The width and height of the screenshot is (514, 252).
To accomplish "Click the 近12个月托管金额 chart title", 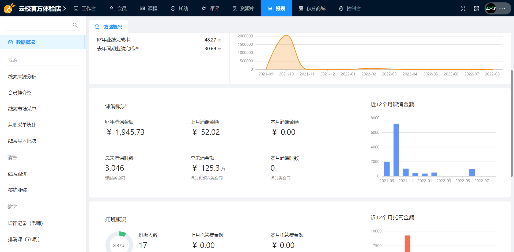I will tap(392, 218).
